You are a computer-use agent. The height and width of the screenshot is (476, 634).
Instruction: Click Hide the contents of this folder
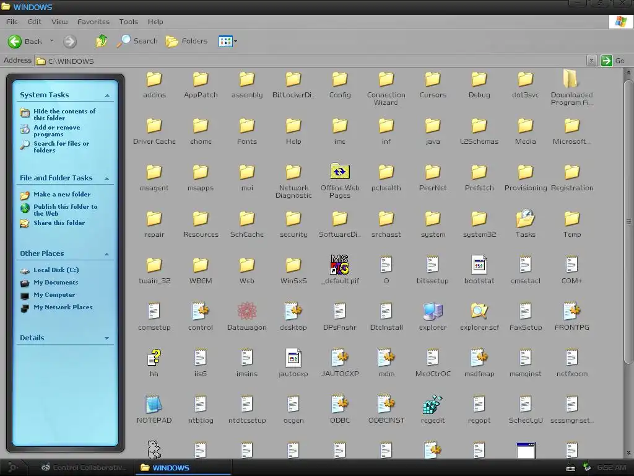point(58,115)
